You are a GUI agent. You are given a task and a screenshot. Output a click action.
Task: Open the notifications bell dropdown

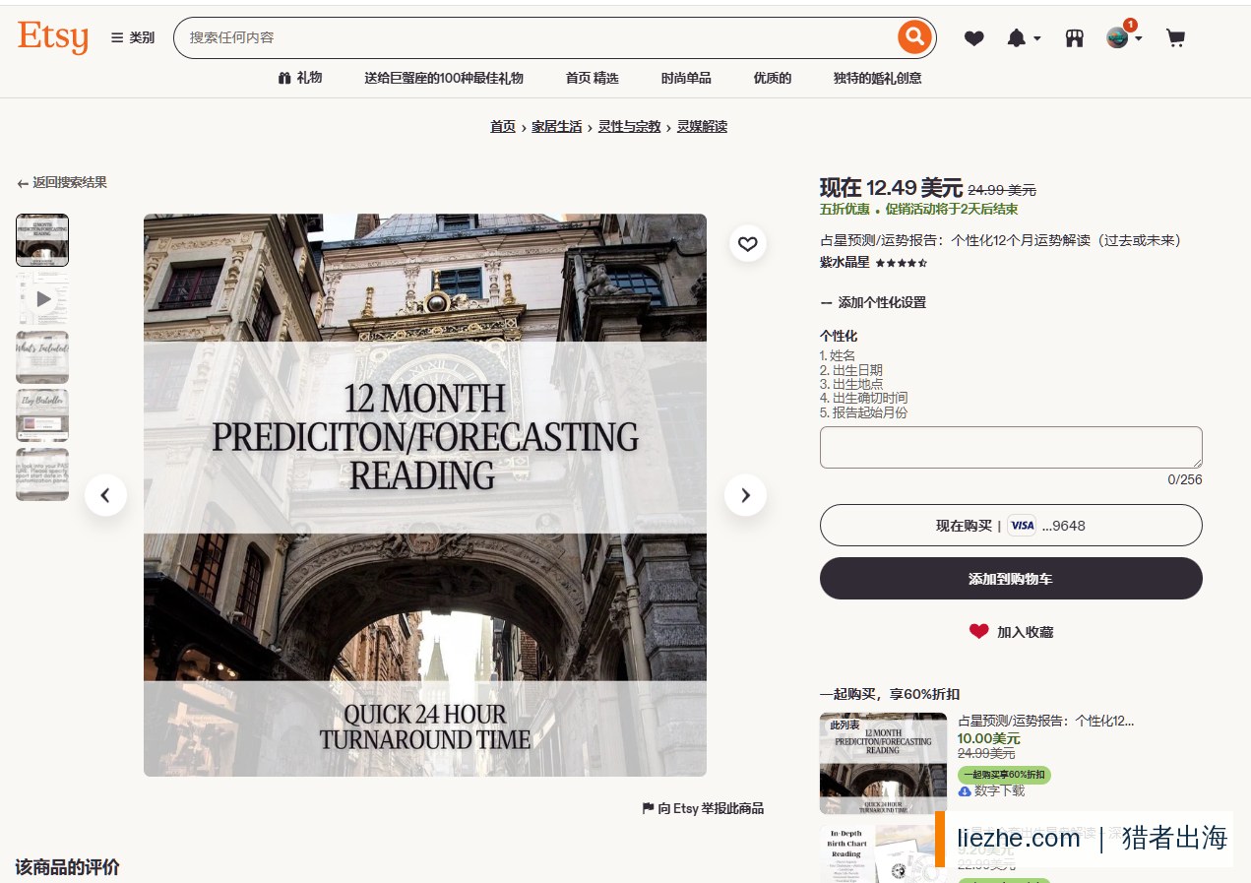tap(1023, 38)
